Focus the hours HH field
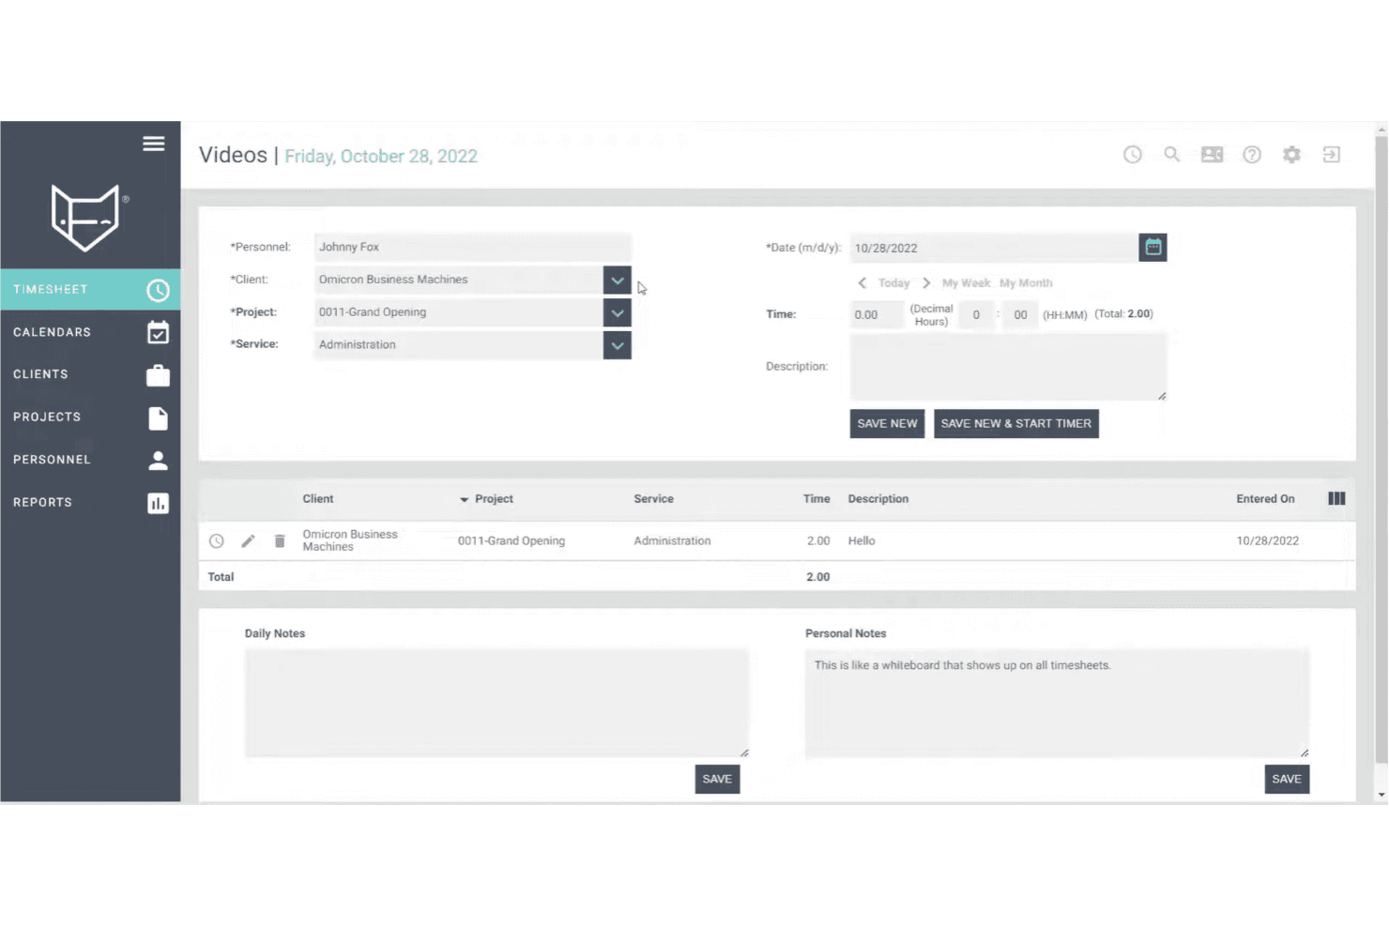This screenshot has width=1389, height=926. [977, 315]
